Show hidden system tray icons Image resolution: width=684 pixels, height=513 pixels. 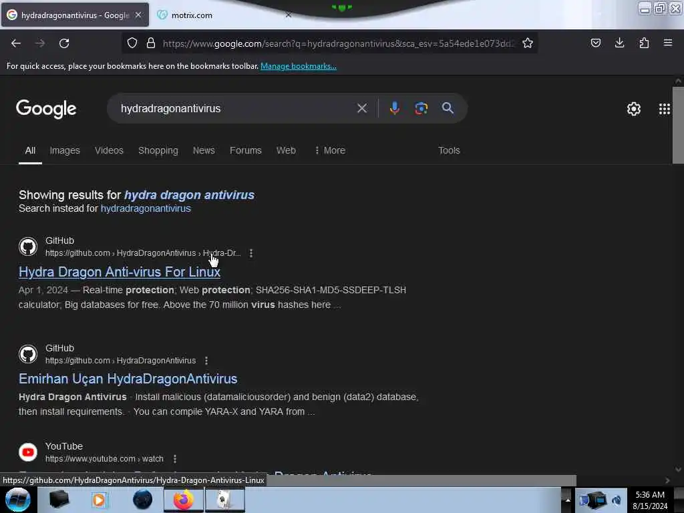tap(568, 500)
